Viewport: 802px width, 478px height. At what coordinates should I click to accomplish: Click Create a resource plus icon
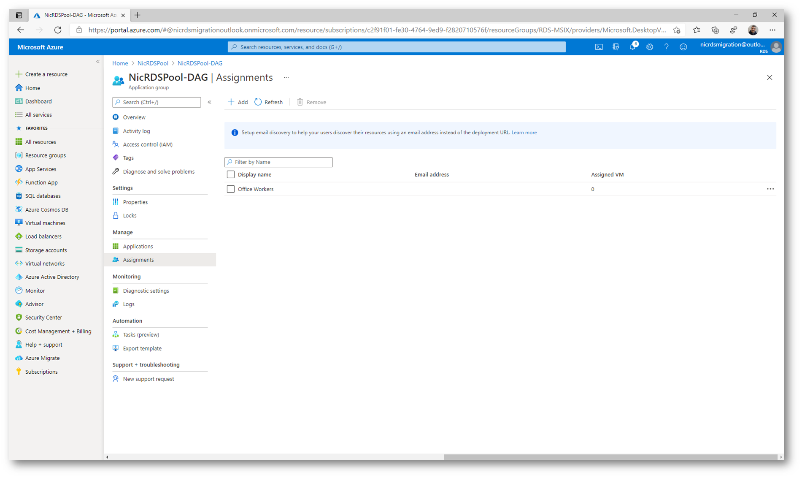coord(19,74)
